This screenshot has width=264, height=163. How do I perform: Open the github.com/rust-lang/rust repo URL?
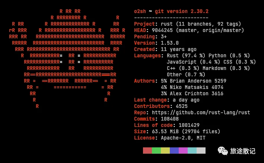pos(201,112)
